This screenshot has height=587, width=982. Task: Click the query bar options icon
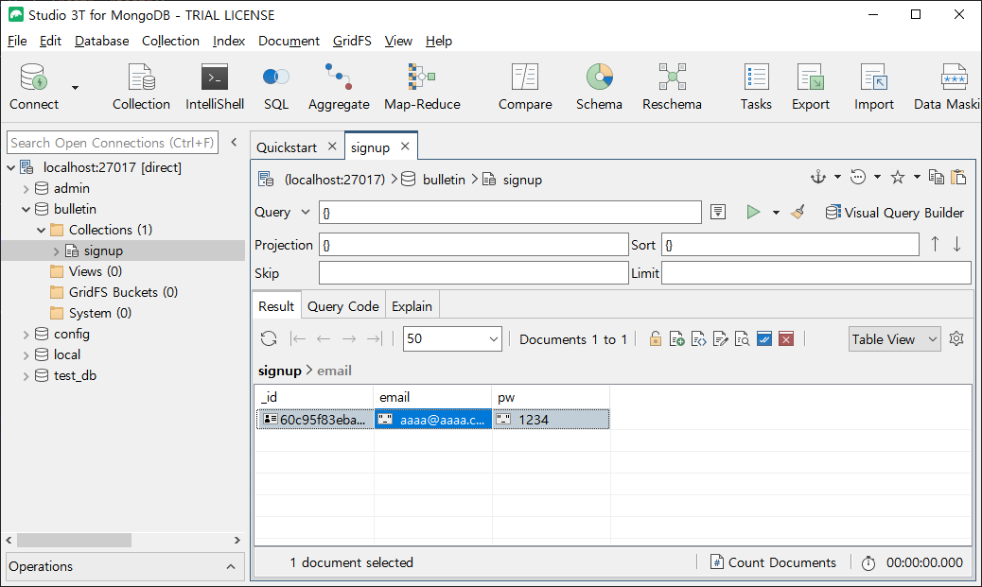[718, 212]
